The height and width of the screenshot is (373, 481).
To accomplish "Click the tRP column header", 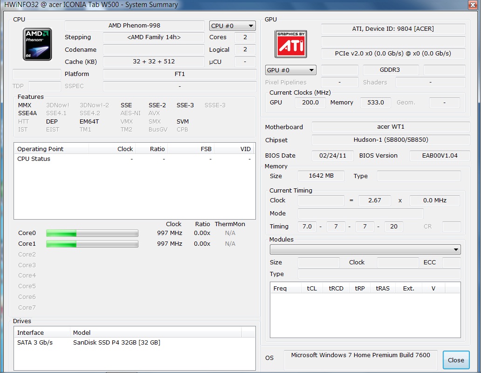I will coord(360,288).
